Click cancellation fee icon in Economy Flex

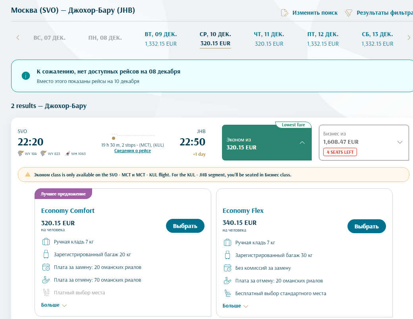(x=227, y=280)
